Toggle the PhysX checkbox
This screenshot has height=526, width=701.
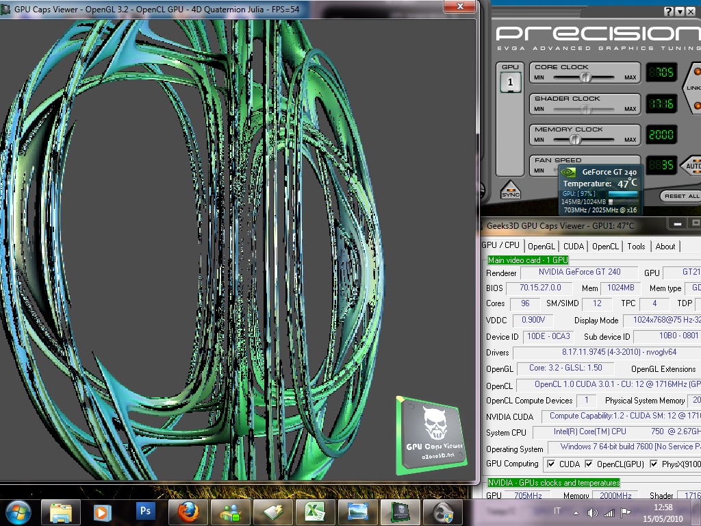coord(654,464)
